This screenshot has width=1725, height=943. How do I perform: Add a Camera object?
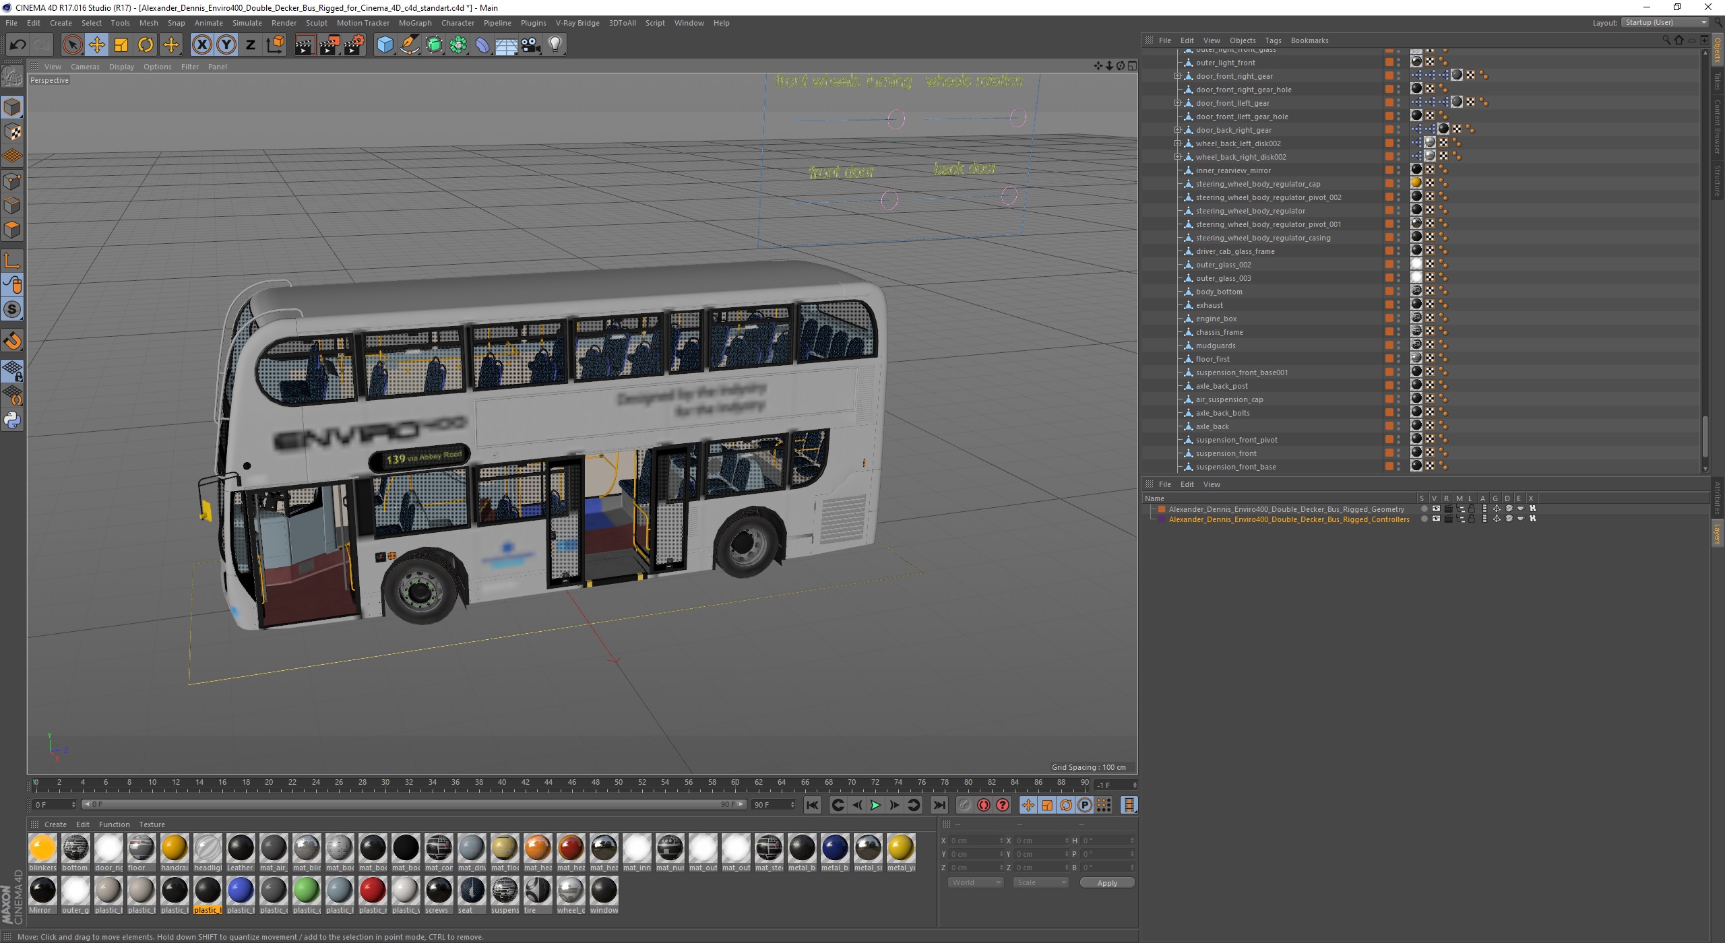[531, 45]
